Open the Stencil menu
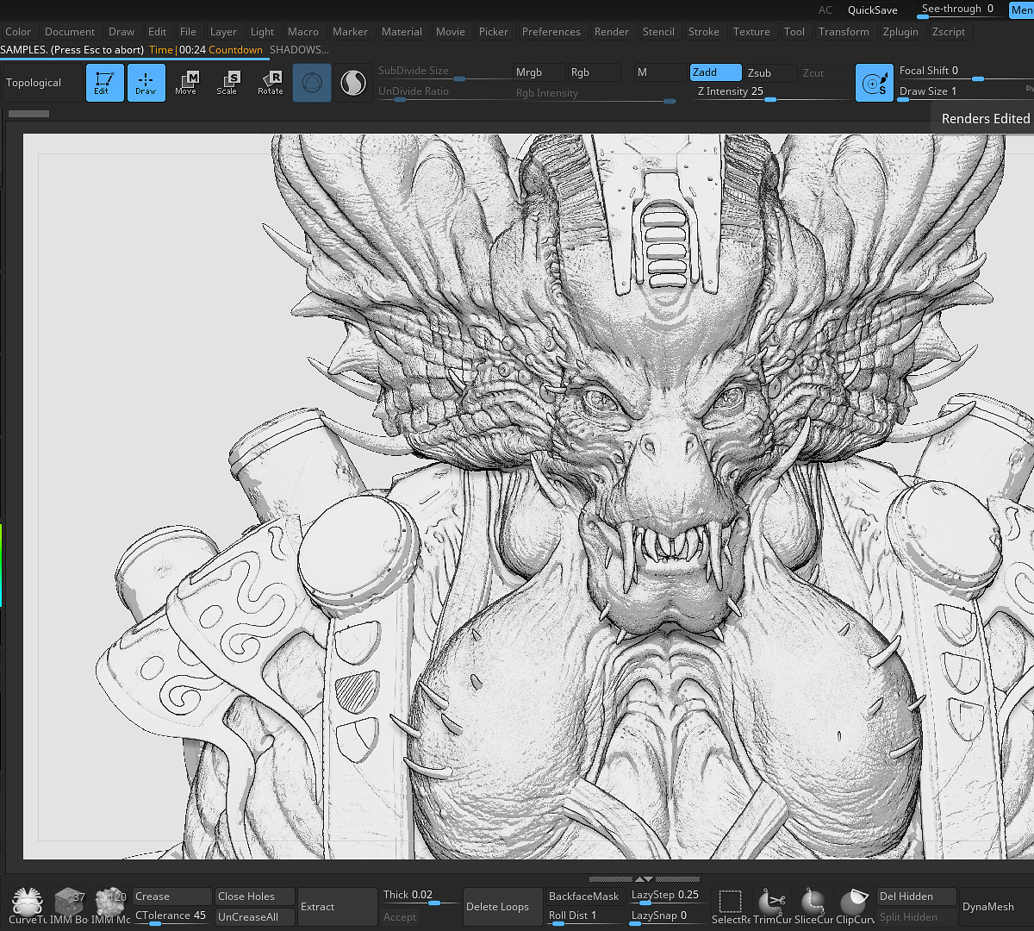The height and width of the screenshot is (931, 1034). coord(658,32)
